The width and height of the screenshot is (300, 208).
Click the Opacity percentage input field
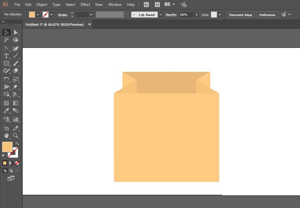tap(186, 15)
